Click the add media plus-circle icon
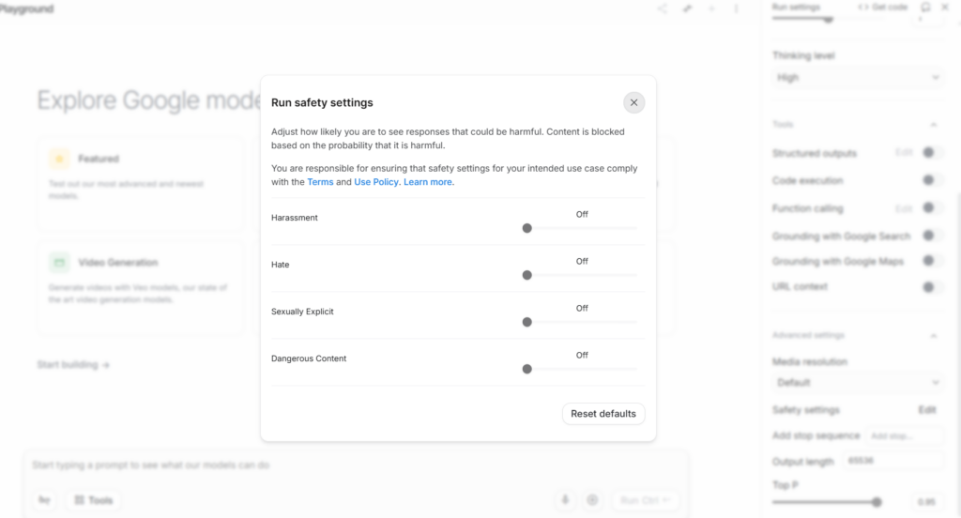Image resolution: width=961 pixels, height=518 pixels. click(592, 500)
